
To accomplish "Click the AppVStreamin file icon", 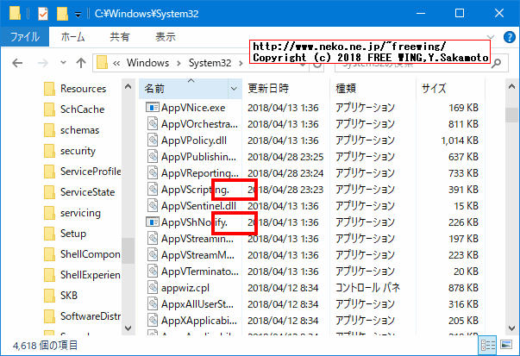I will point(153,239).
